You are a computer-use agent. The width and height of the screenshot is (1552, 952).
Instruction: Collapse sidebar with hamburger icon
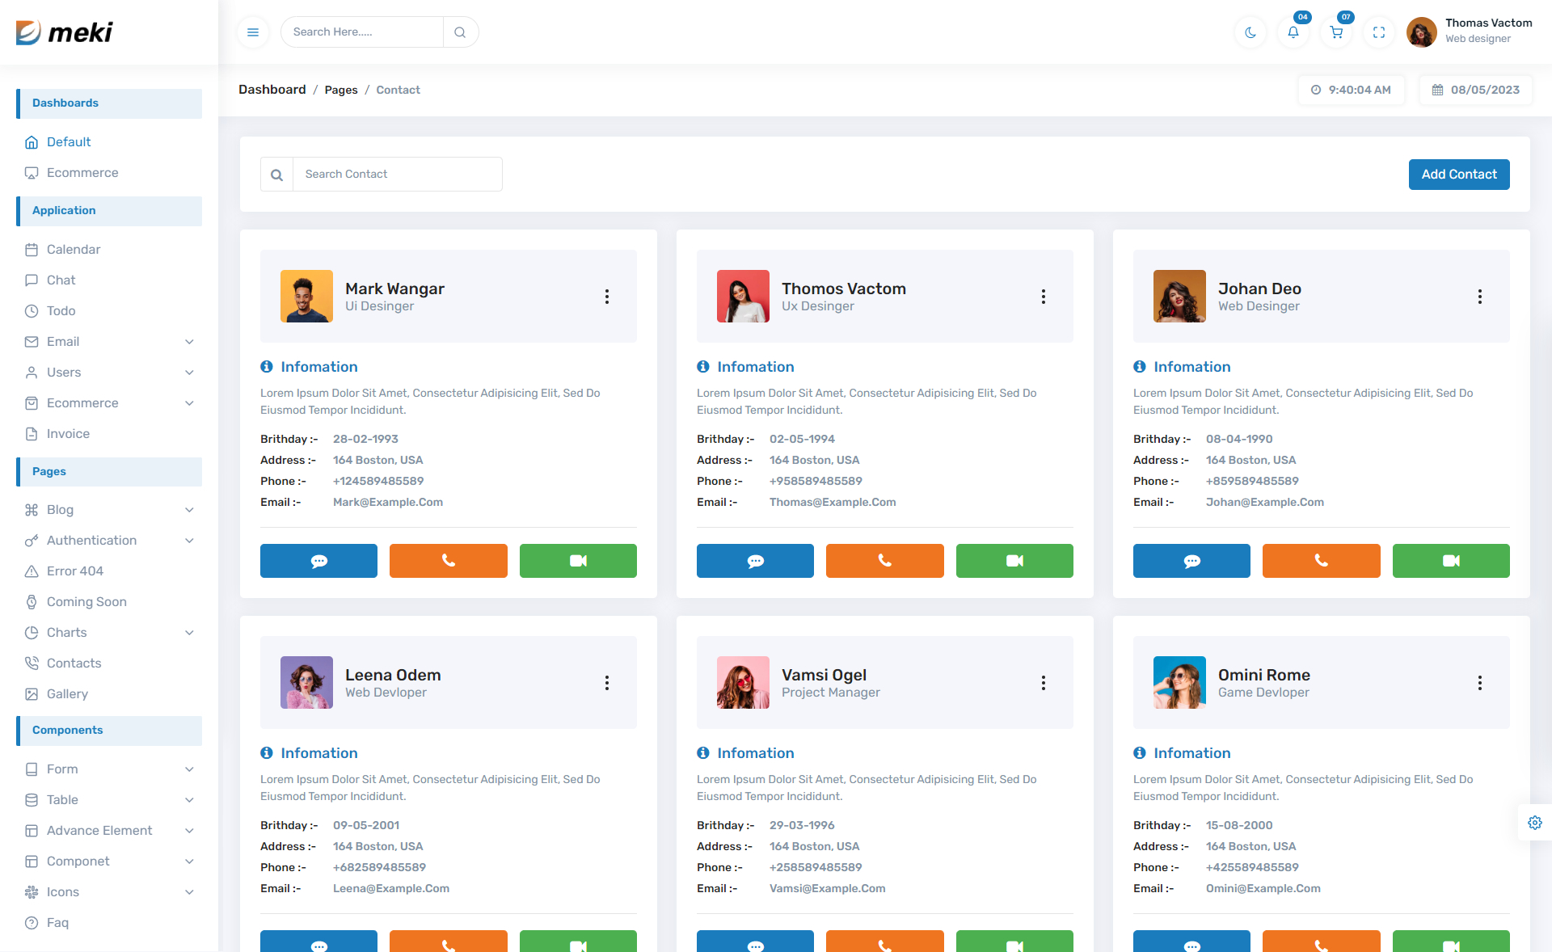(253, 32)
